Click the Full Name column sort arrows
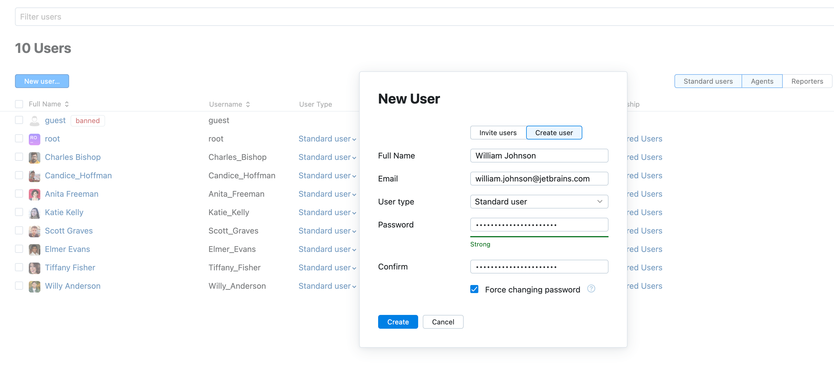This screenshot has width=834, height=371. [x=67, y=104]
